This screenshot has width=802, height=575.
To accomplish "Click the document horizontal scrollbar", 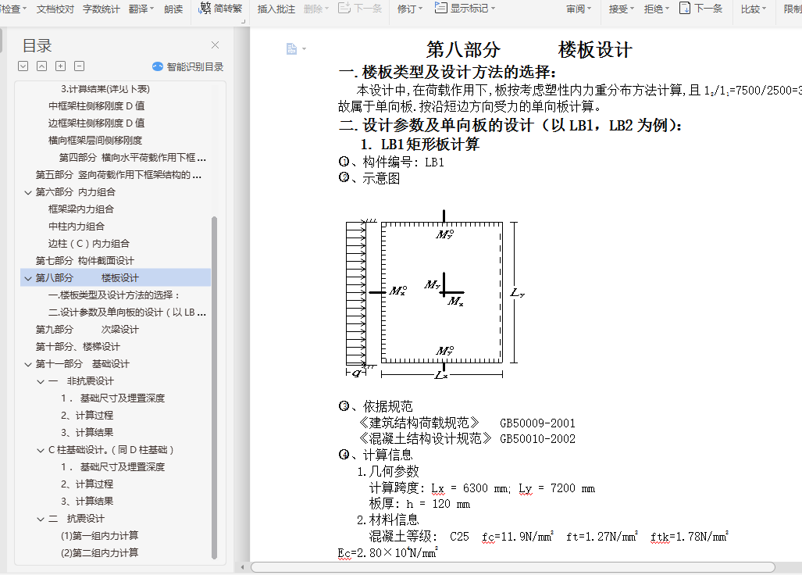I will pos(513,567).
